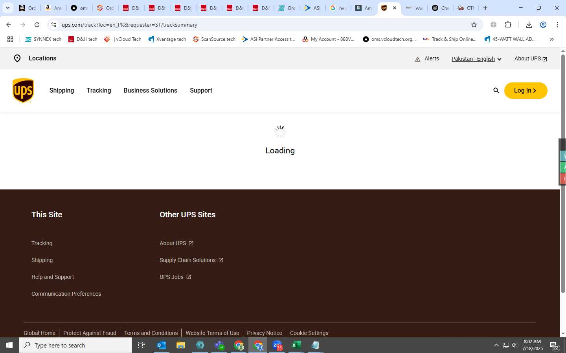Screen dimensions: 566x353
Task: Open Excel from the taskbar
Action: [296, 345]
